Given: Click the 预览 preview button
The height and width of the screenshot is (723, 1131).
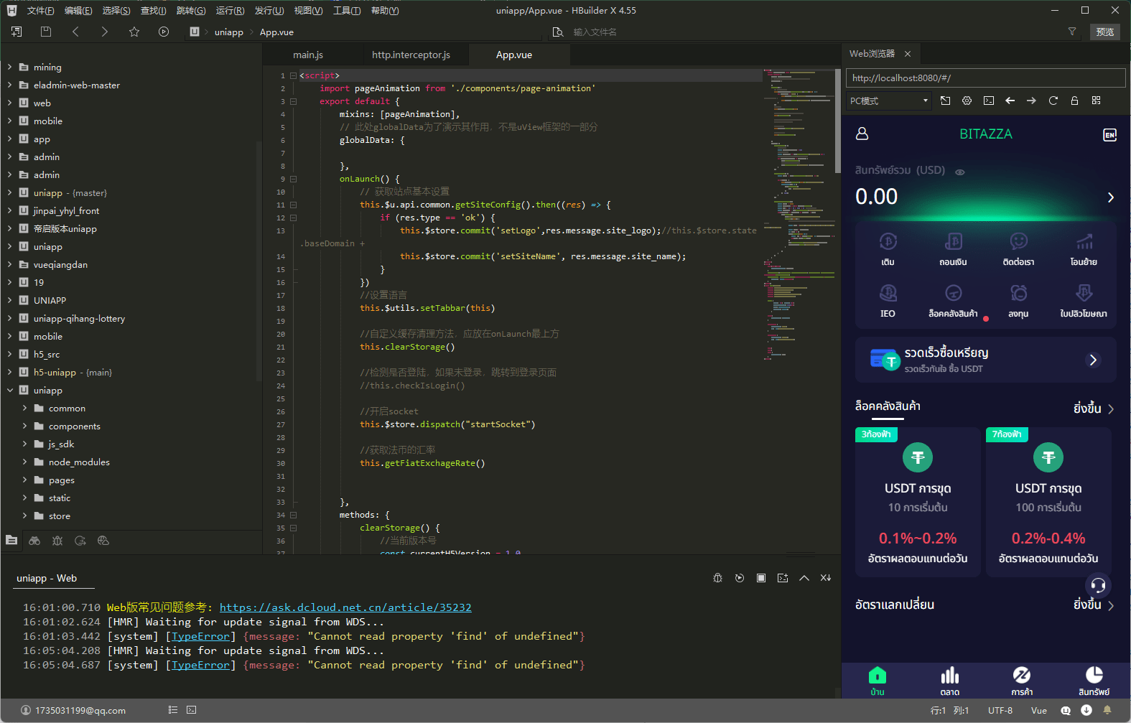Looking at the screenshot, I should [x=1104, y=32].
